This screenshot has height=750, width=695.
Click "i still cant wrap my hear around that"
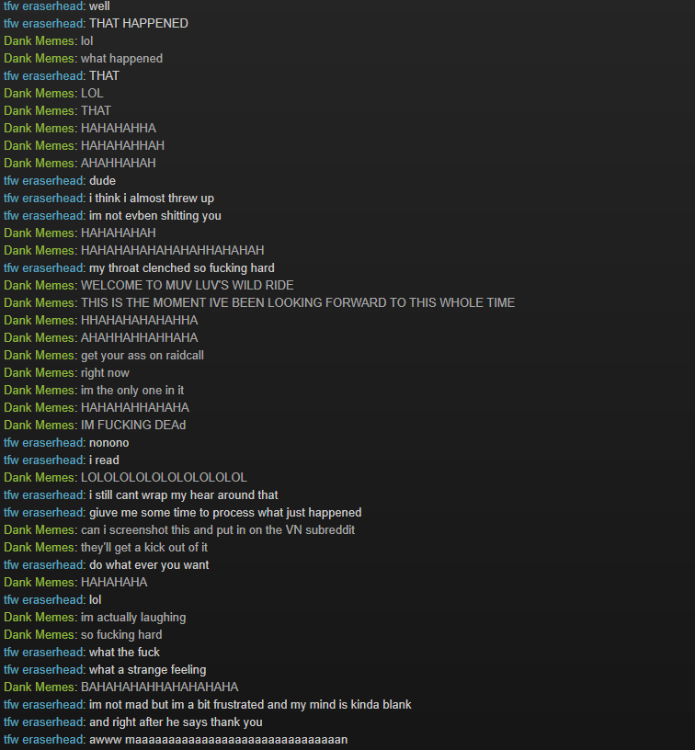click(183, 495)
